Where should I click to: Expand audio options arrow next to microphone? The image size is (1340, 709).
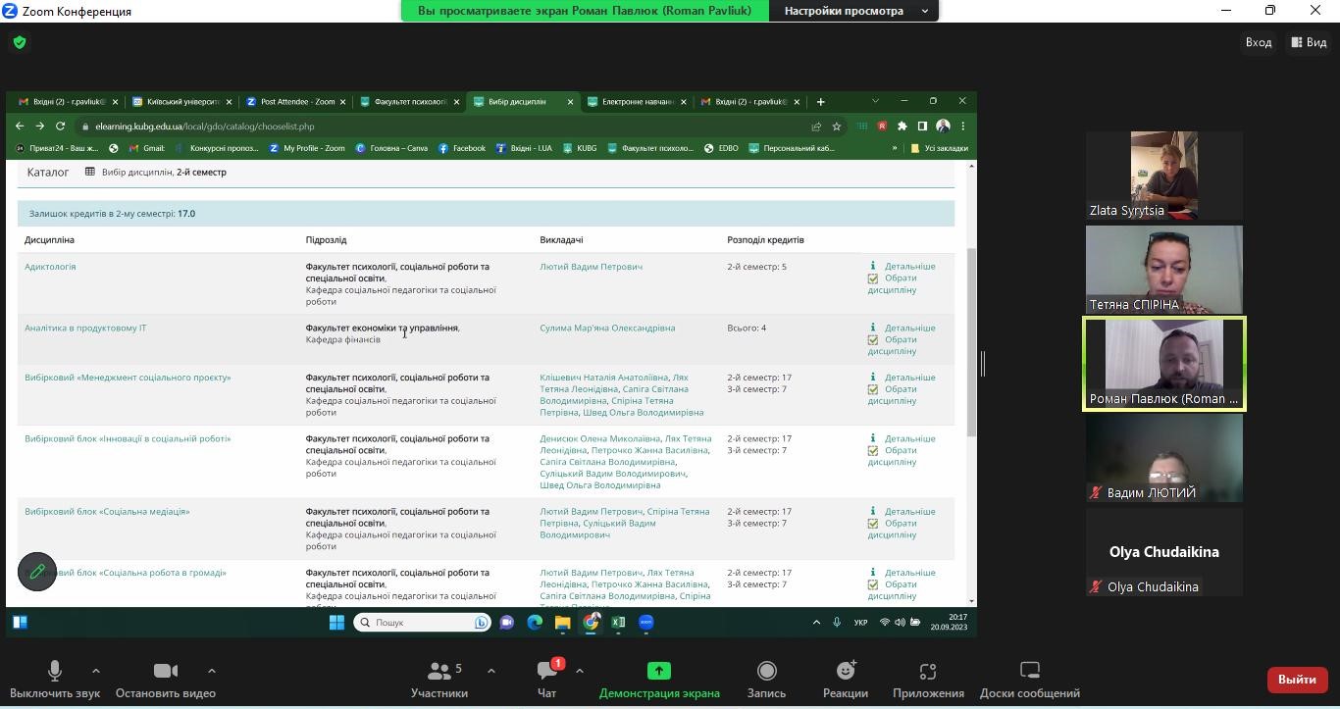[x=95, y=671]
